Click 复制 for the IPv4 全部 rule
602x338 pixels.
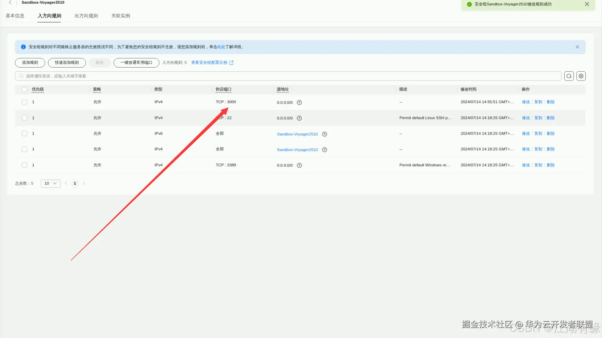point(538,149)
